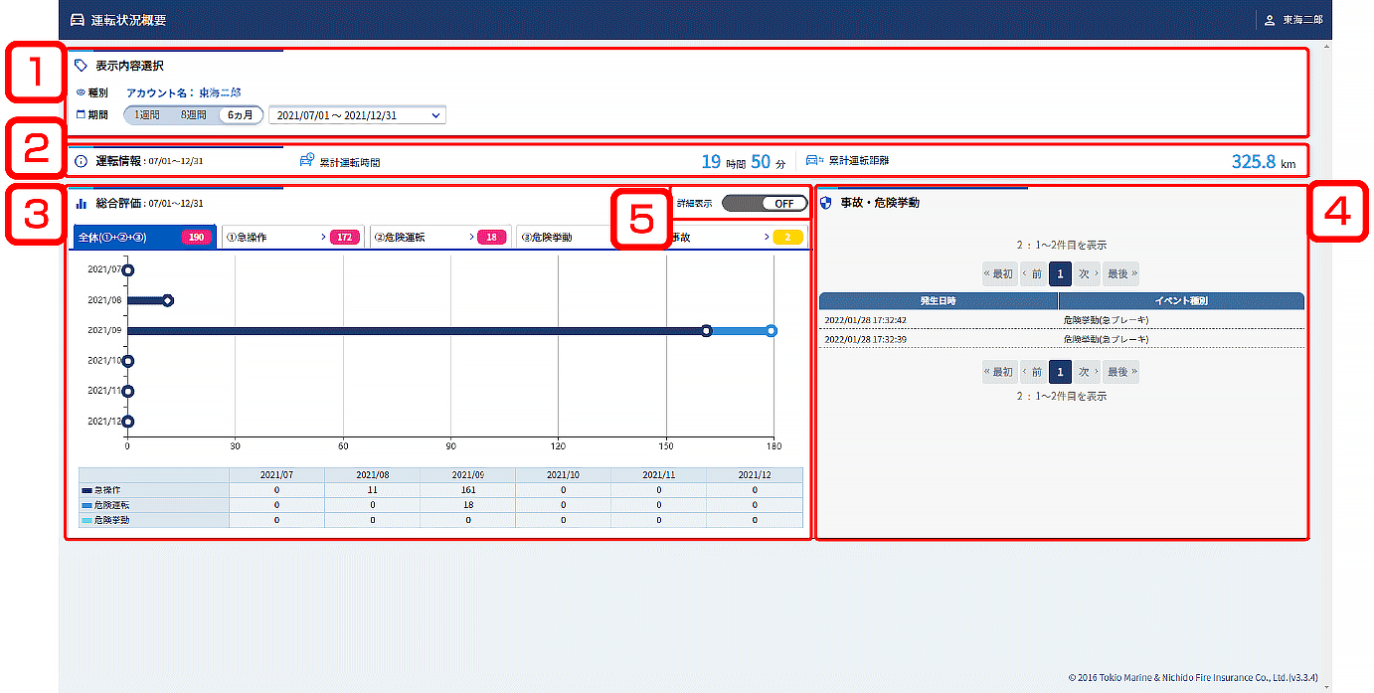This screenshot has height=693, width=1374.
Task: Click 最後 in the bottom pagination
Action: point(1120,372)
